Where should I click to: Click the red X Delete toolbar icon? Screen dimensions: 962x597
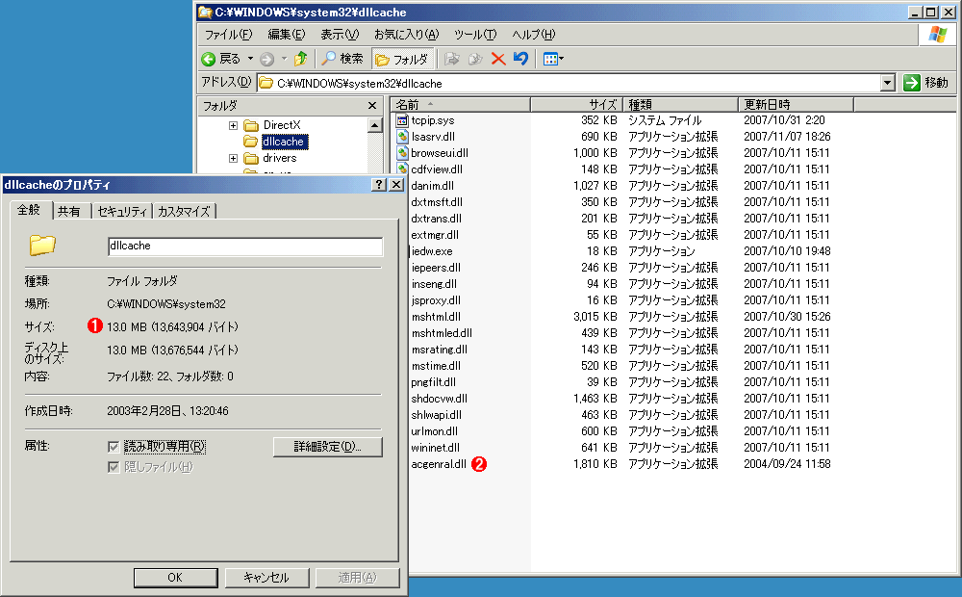tap(498, 59)
